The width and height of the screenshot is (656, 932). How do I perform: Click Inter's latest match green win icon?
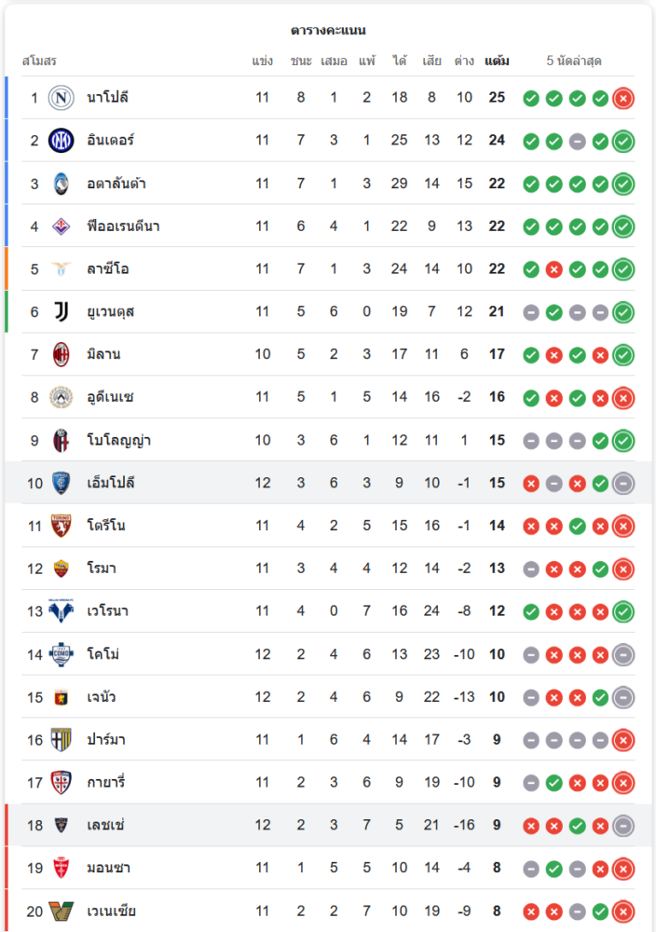[x=623, y=141]
